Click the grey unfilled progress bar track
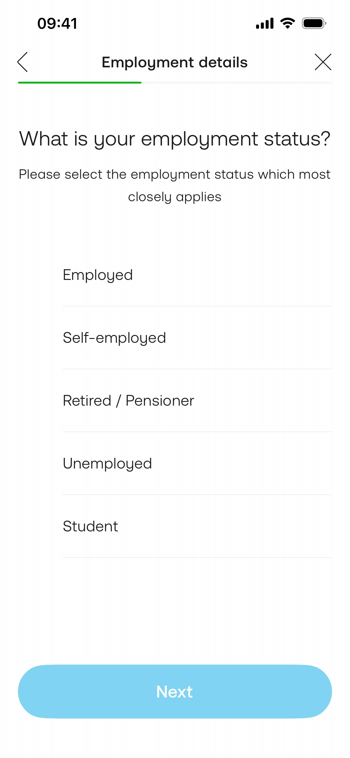Image resolution: width=350 pixels, height=758 pixels. click(x=236, y=82)
